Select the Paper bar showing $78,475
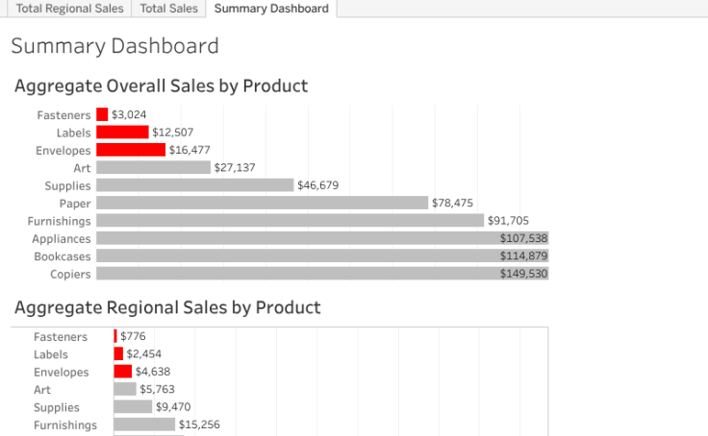The height and width of the screenshot is (436, 708). (262, 203)
